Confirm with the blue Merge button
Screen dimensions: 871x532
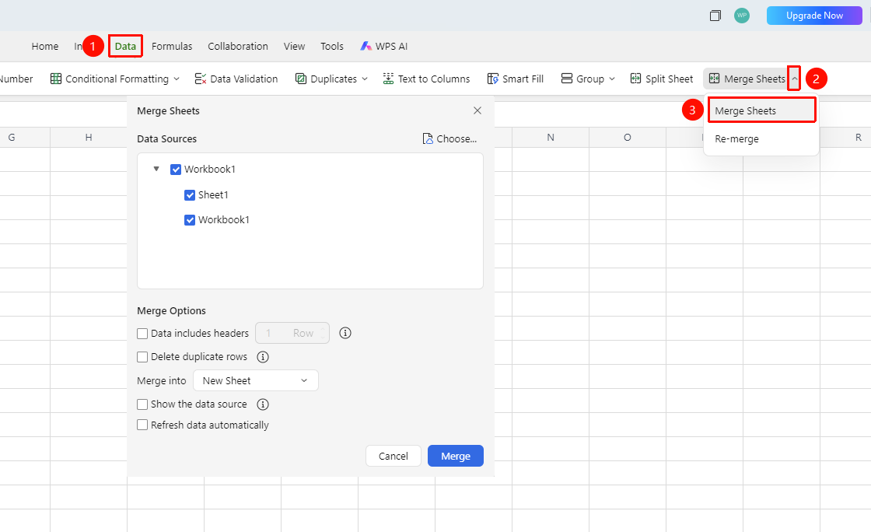(x=456, y=456)
